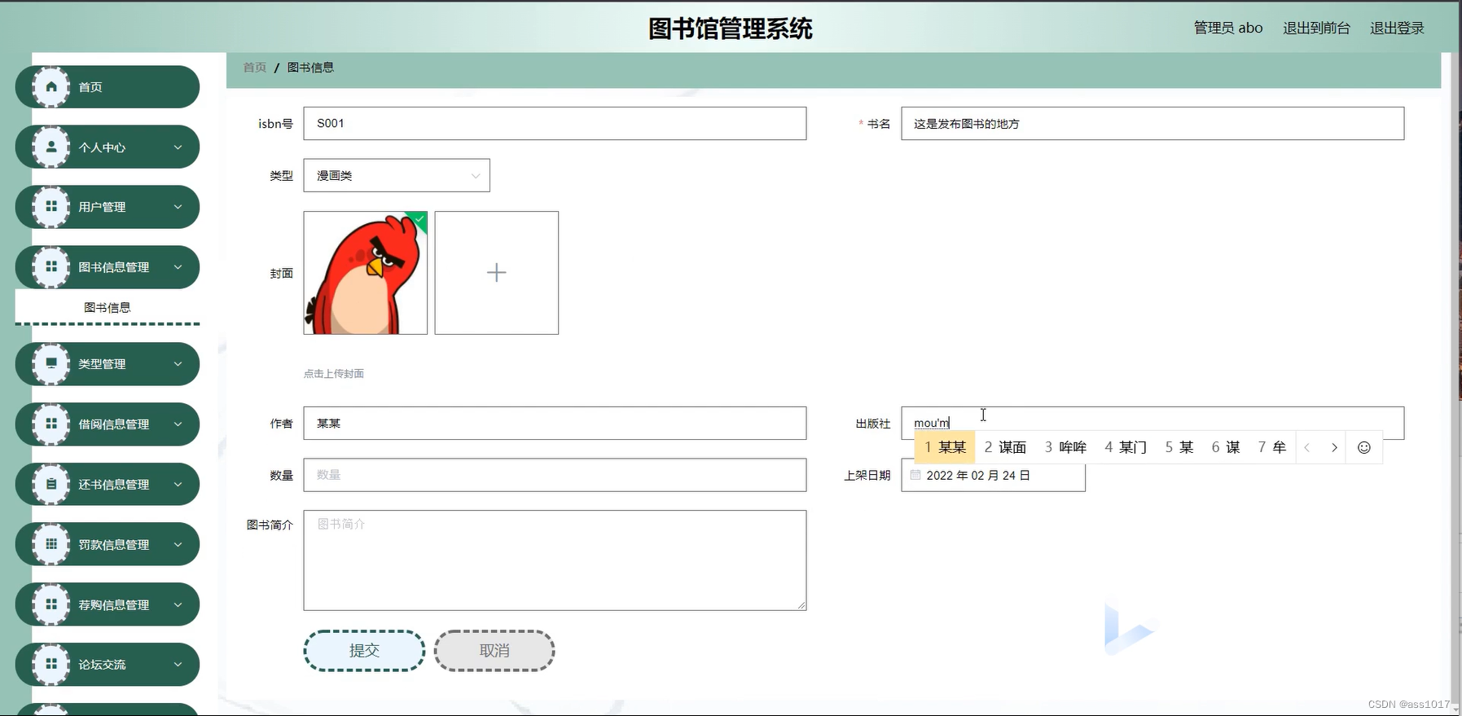Click the 书名 input field

[1152, 123]
